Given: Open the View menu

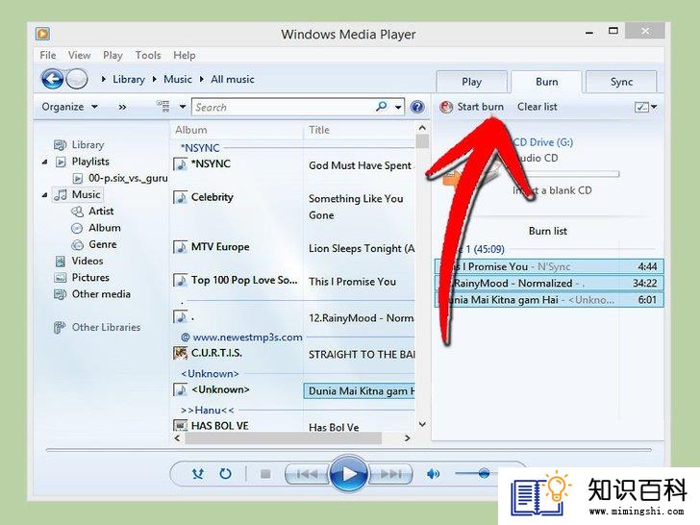Looking at the screenshot, I should [x=79, y=56].
